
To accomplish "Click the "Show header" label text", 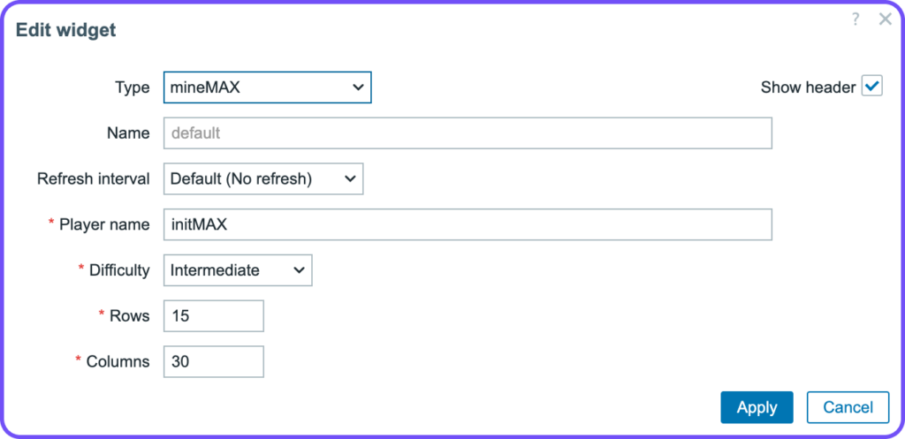I will pos(808,87).
